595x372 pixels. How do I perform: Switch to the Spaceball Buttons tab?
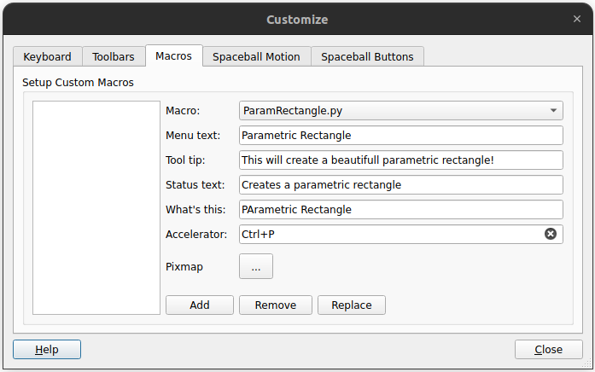point(367,56)
